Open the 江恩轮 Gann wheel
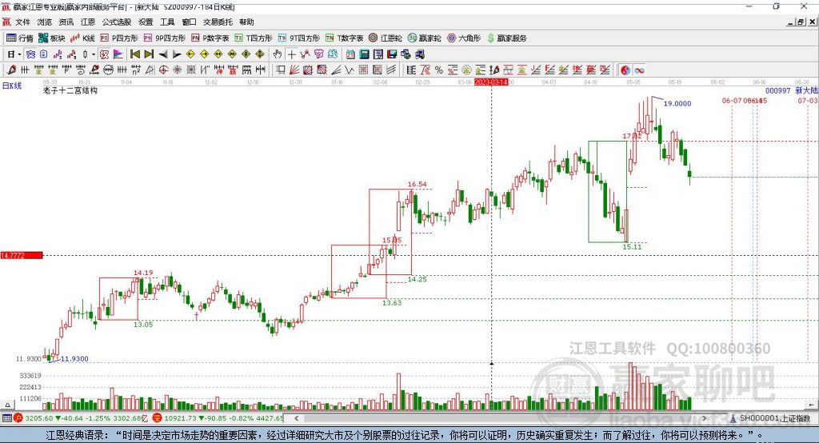 386,38
